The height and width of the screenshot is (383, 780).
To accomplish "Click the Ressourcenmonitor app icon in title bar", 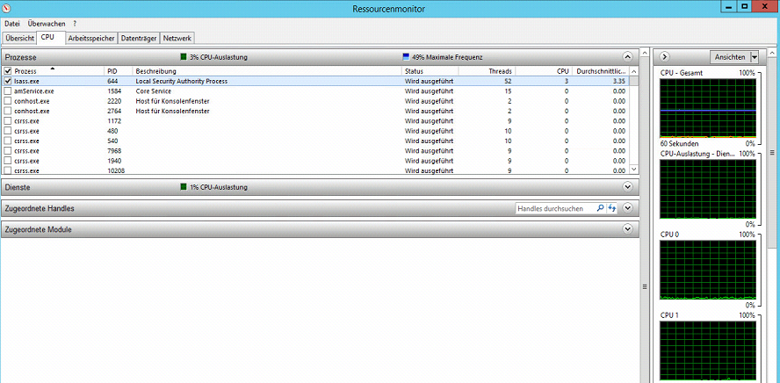I will pos(8,7).
